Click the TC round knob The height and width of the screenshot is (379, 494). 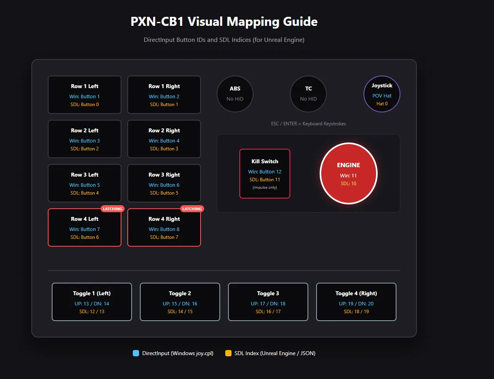coord(308,94)
